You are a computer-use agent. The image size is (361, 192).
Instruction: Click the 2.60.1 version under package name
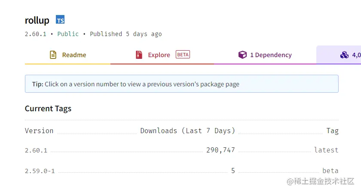35,34
